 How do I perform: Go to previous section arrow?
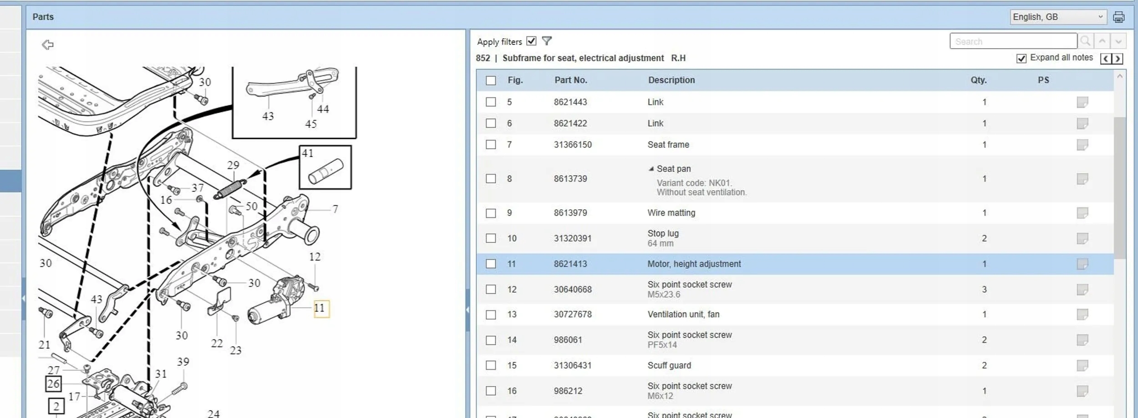[x=1106, y=59]
